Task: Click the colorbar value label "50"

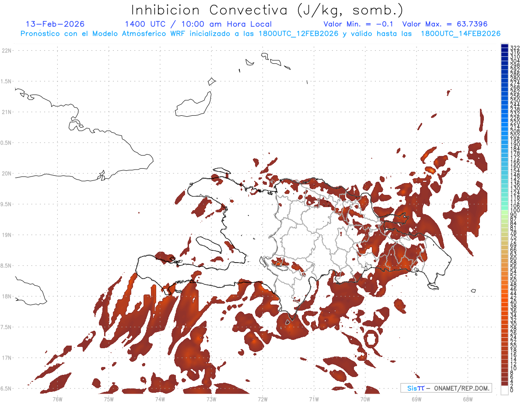Action: pos(514,280)
